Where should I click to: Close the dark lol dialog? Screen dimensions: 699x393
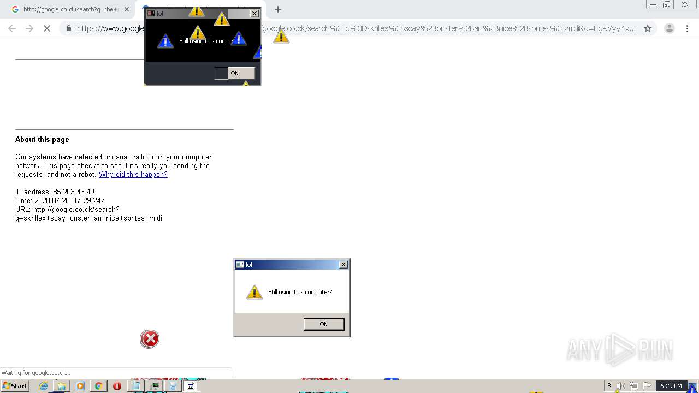[x=254, y=14]
